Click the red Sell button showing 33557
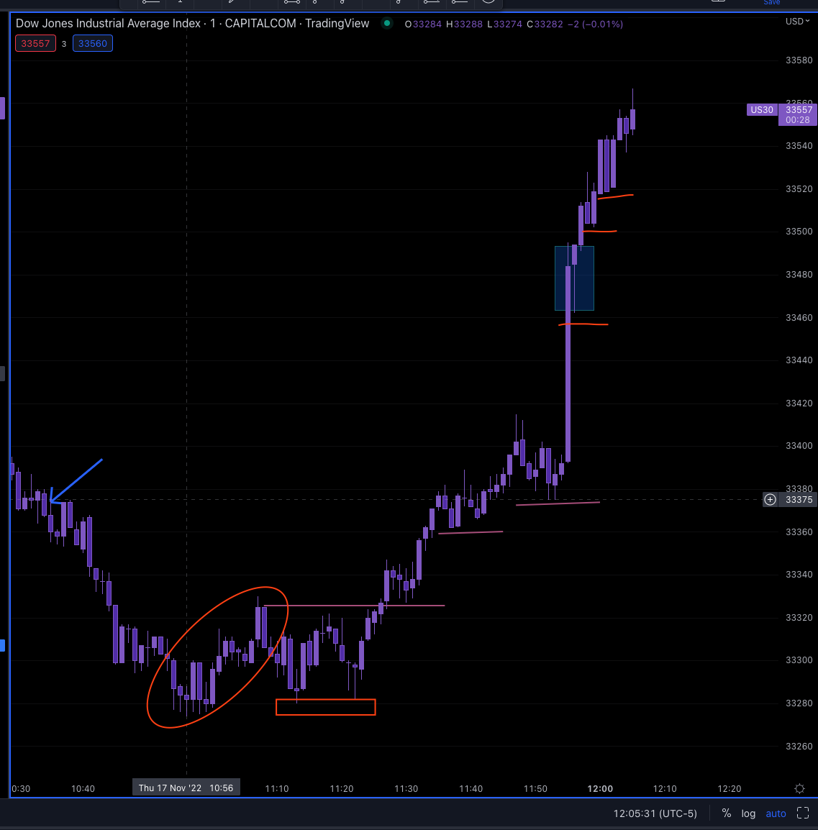818x830 pixels. coord(35,43)
